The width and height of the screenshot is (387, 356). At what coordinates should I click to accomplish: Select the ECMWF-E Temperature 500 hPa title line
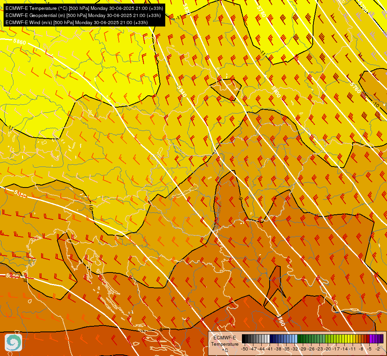84,8
